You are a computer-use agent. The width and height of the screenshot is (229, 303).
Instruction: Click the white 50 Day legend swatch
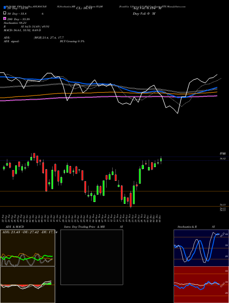(x=5, y=13)
